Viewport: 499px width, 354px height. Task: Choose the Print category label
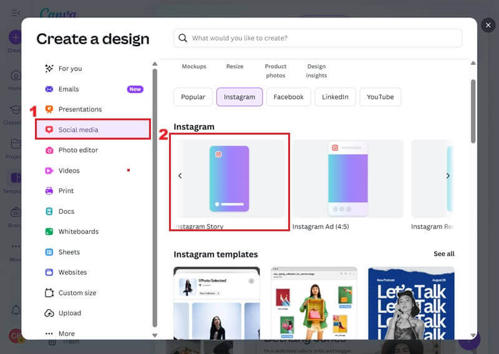point(66,191)
